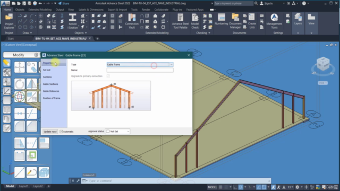
Task: Toggle object snap tracking in status bar
Action: pos(259,187)
